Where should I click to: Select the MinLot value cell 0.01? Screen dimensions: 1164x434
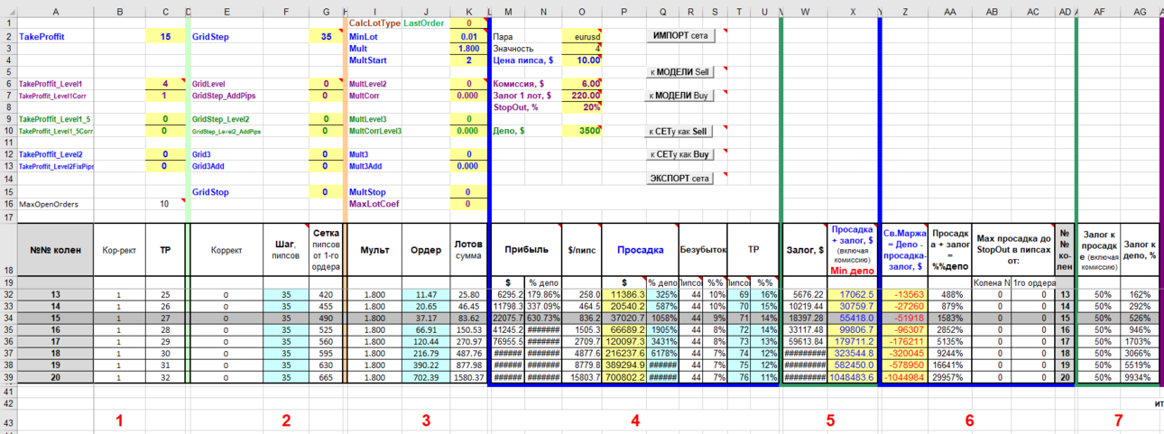pyautogui.click(x=468, y=37)
